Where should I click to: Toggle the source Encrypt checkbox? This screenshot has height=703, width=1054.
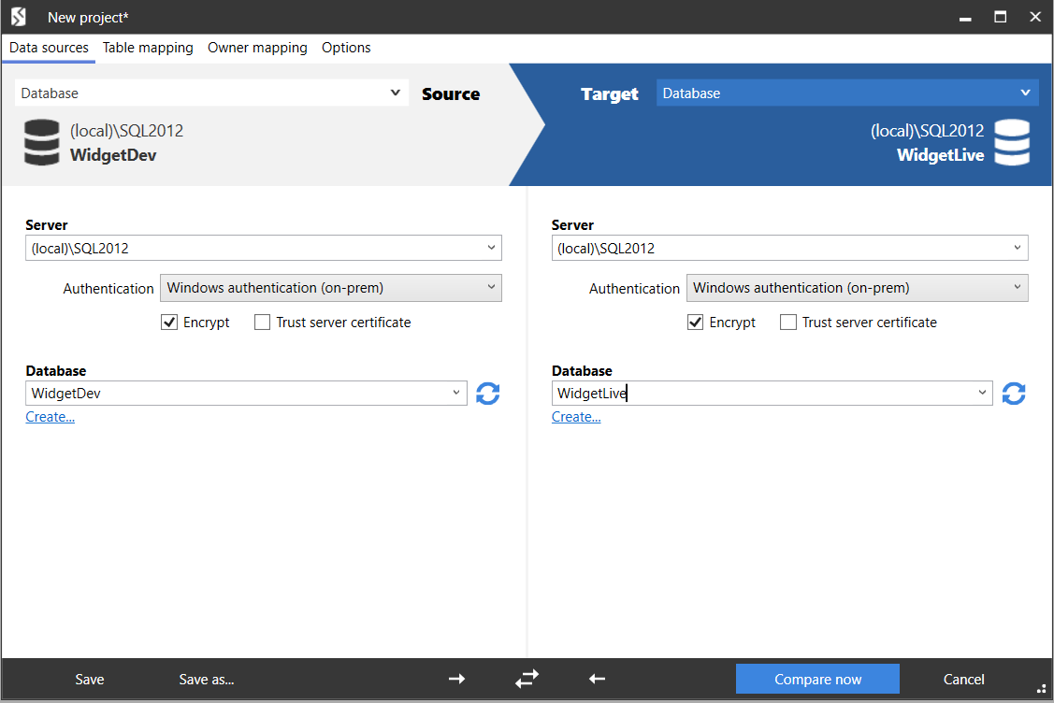169,323
